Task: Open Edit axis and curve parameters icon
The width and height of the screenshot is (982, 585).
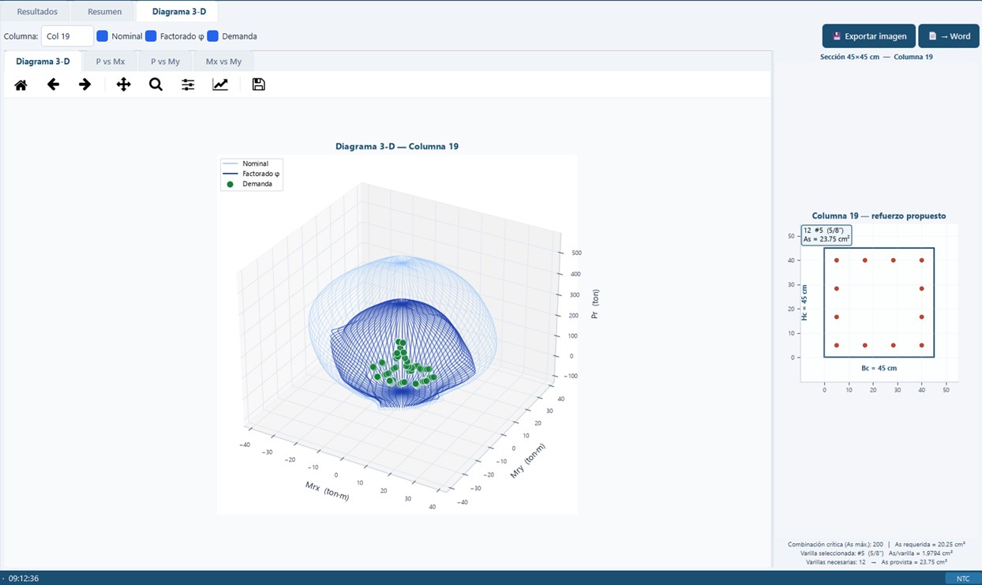Action: pos(220,84)
